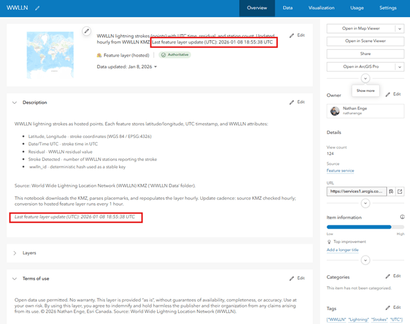Click Open in ArcGIS Pro

tap(361, 66)
